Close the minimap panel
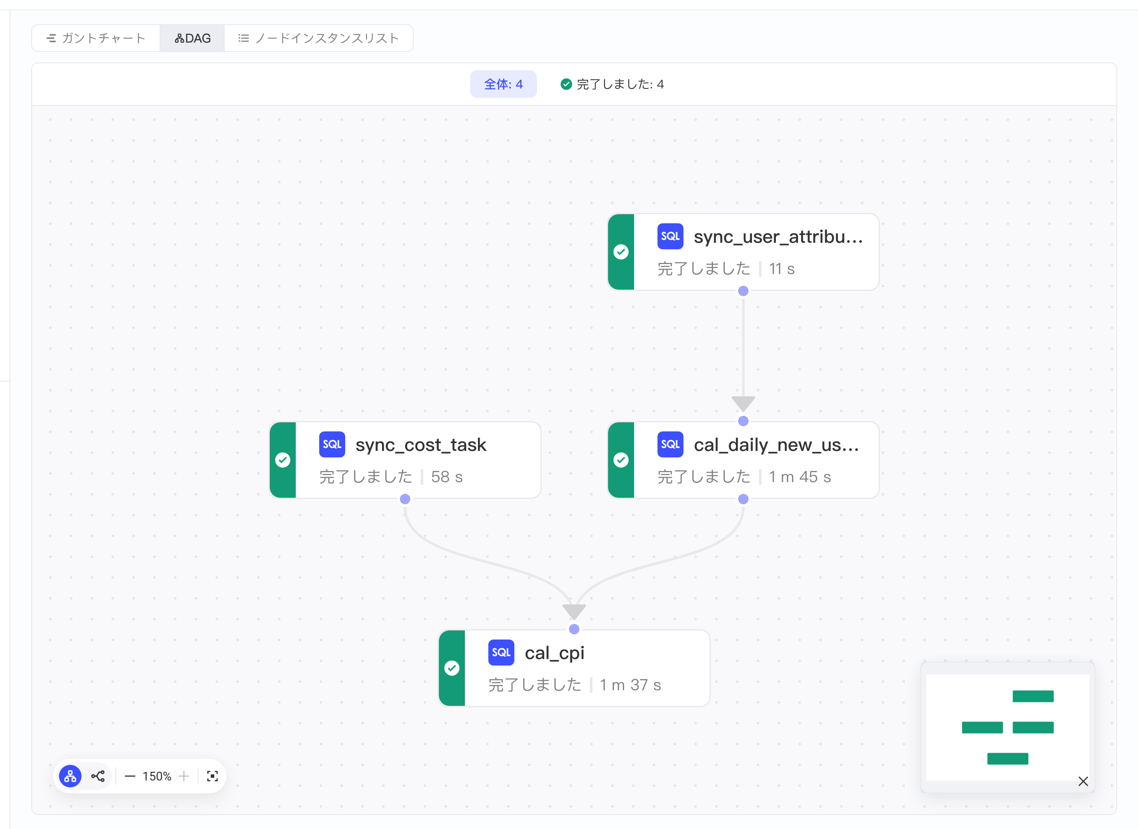The image size is (1138, 829). click(x=1083, y=781)
